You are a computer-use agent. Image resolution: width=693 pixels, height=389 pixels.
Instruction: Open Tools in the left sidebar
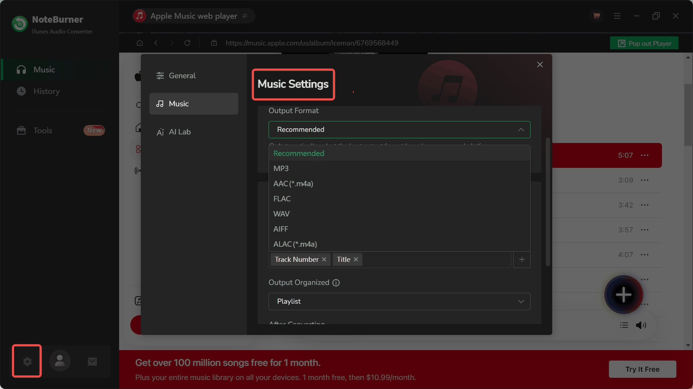[60, 130]
